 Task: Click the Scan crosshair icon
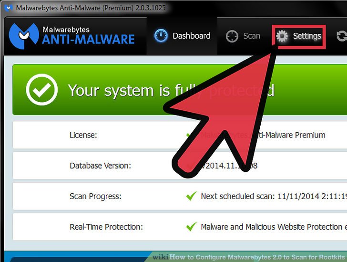232,36
